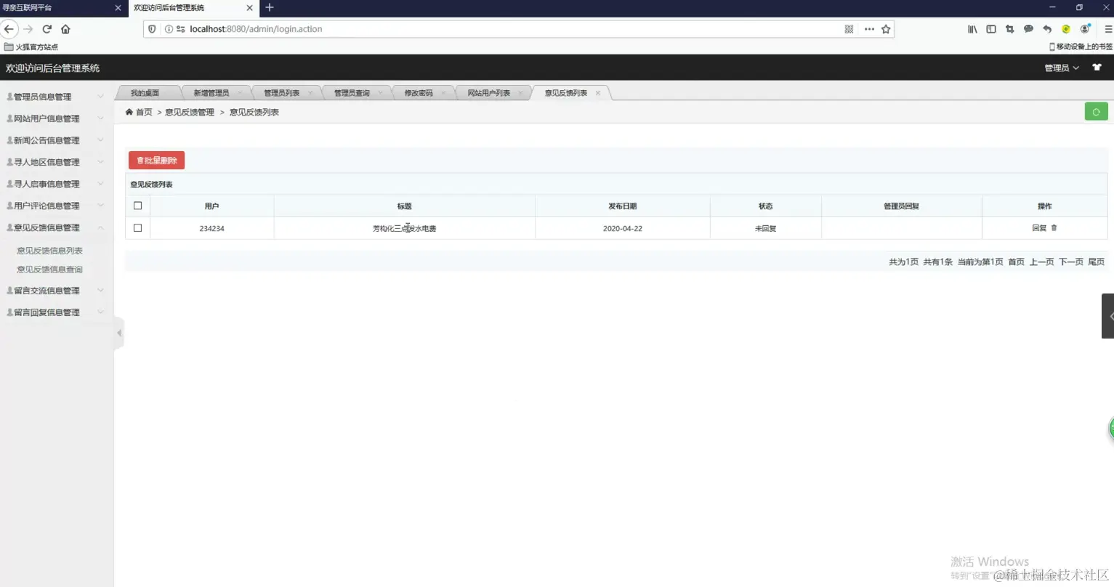The width and height of the screenshot is (1114, 587).
Task: Close the 意见反馈列表 tab with its x
Action: (x=598, y=93)
